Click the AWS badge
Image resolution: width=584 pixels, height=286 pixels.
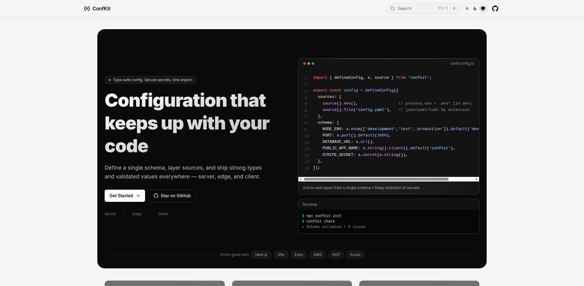coord(318,255)
